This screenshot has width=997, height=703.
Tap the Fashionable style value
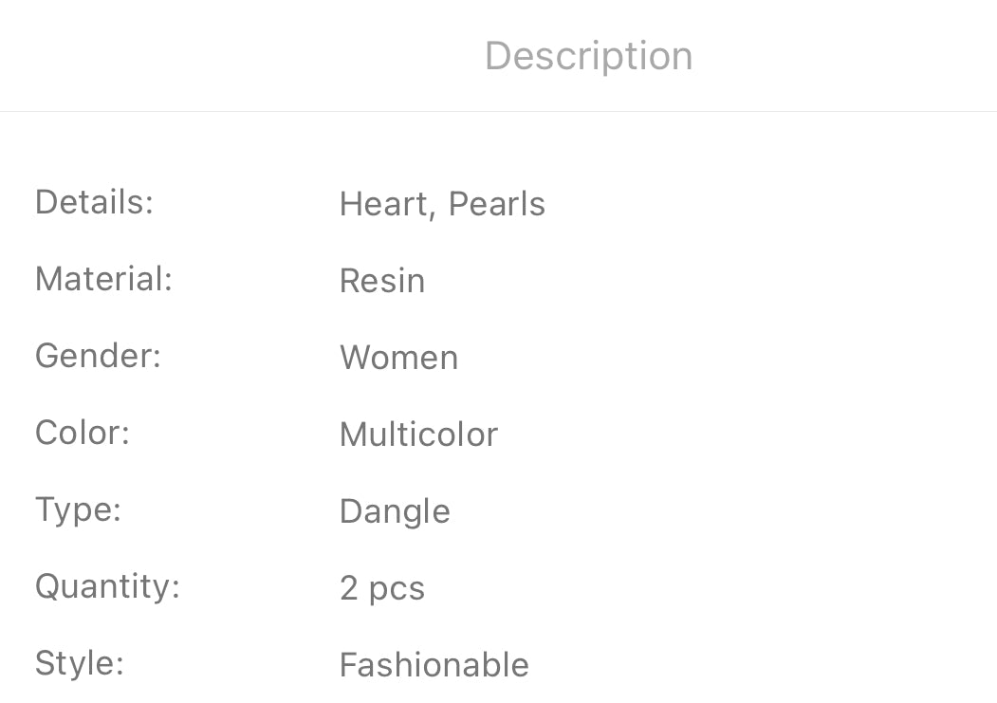tap(434, 665)
